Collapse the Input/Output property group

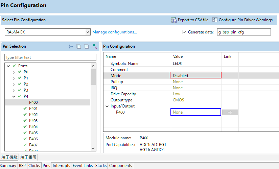coord(107,106)
